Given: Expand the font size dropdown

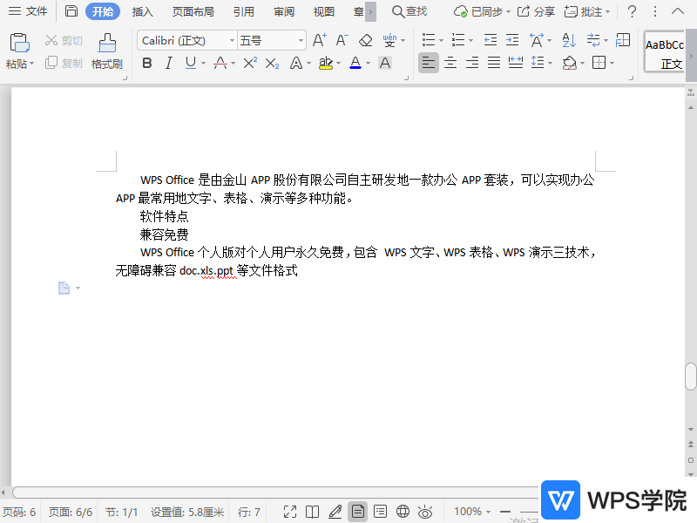Looking at the screenshot, I should (x=300, y=40).
